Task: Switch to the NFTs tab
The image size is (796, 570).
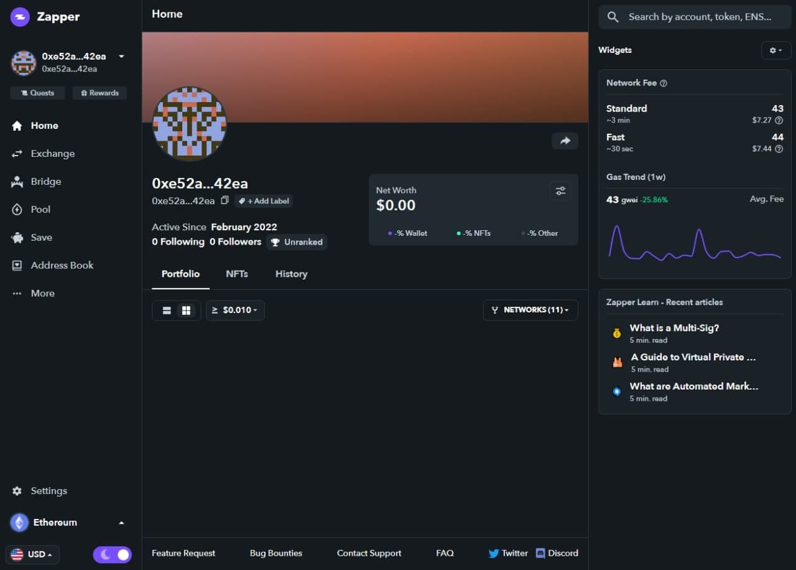Action: (x=236, y=274)
